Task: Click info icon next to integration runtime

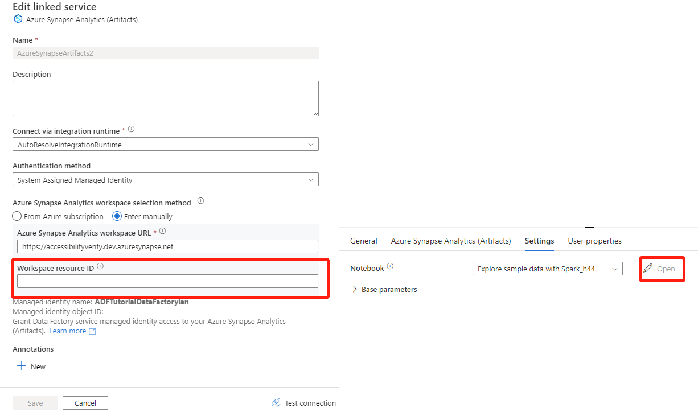Action: (132, 130)
